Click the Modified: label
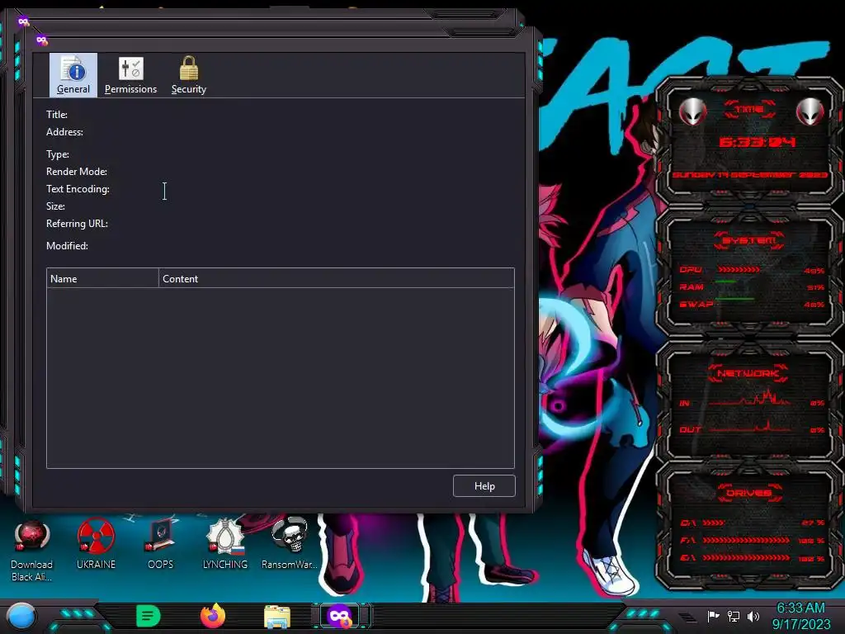 point(67,245)
